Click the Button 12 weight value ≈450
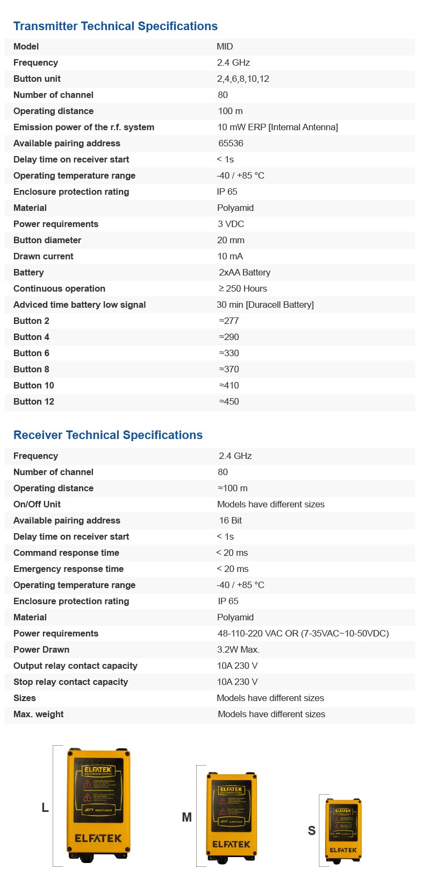This screenshot has width=424, height=877. tap(229, 401)
